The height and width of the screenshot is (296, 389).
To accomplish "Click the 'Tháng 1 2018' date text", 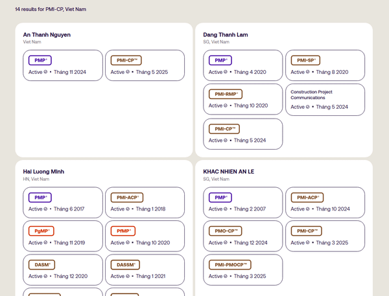I will pyautogui.click(x=150, y=209).
